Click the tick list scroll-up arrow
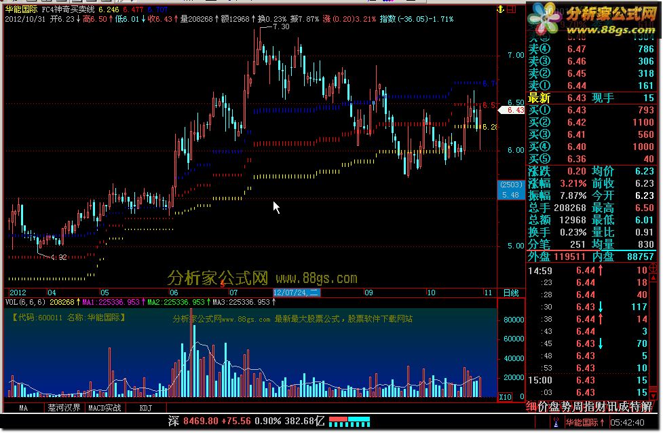 653,278
